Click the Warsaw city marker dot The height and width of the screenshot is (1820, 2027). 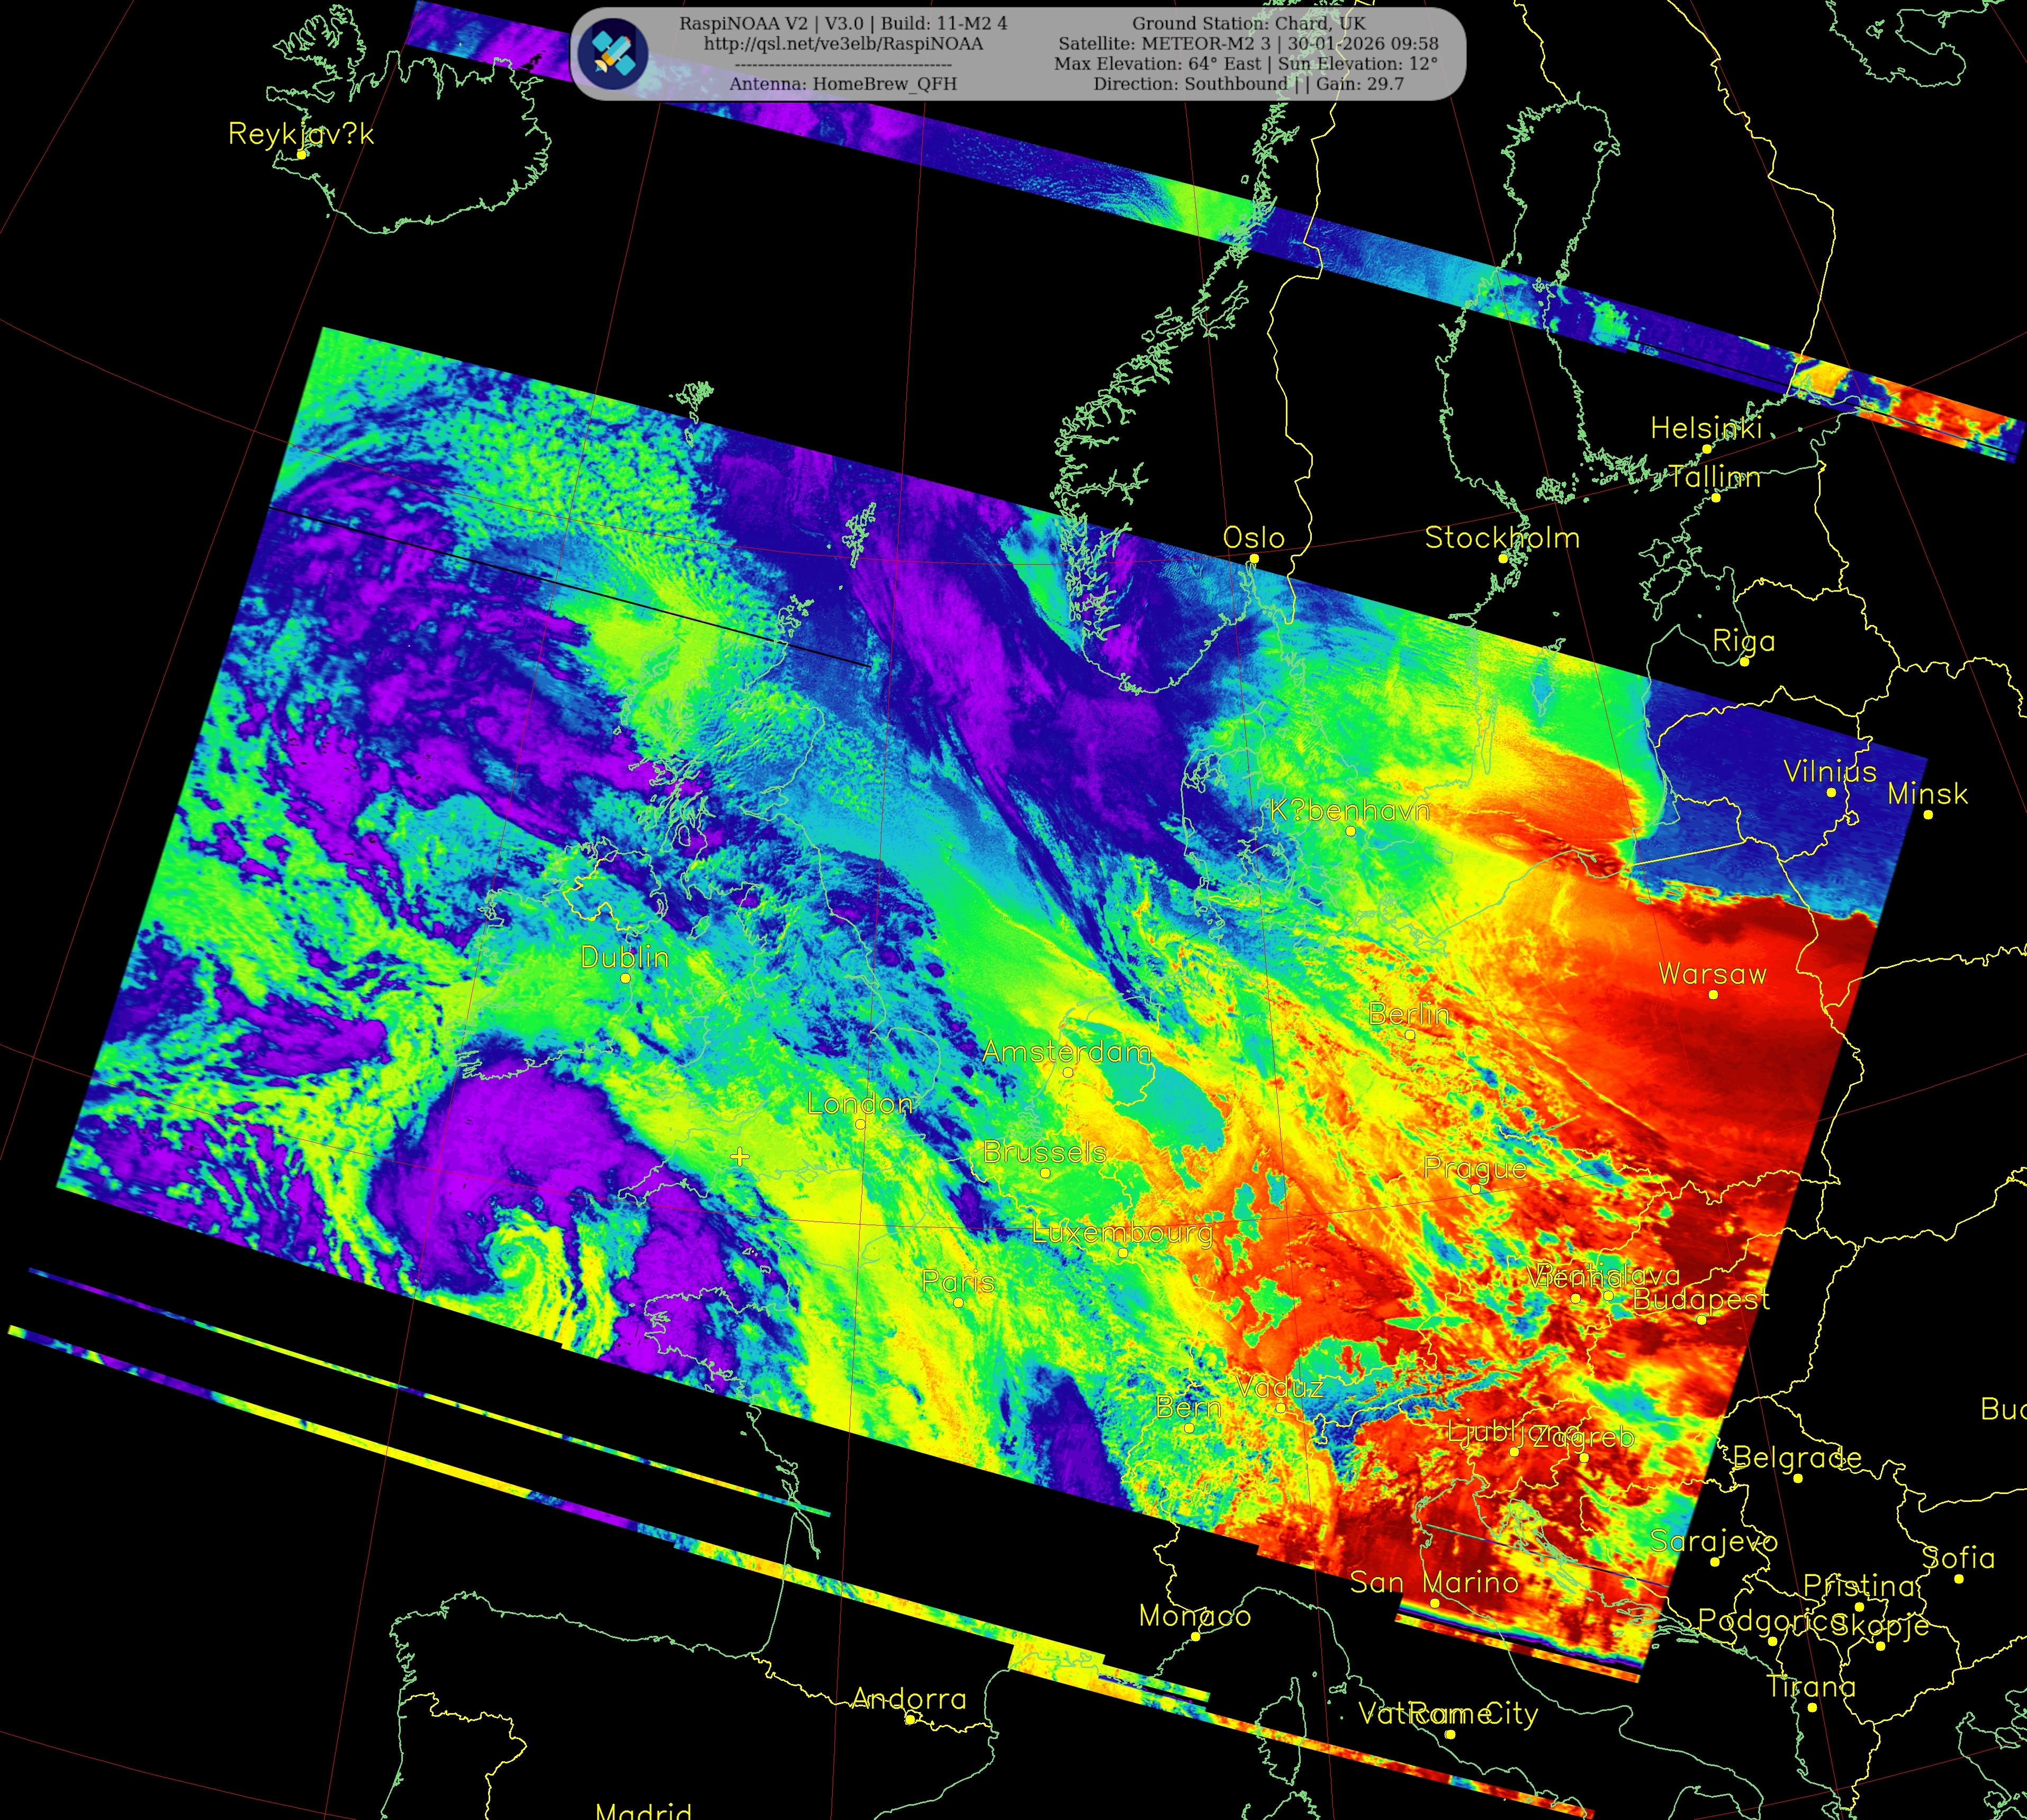click(x=1713, y=994)
